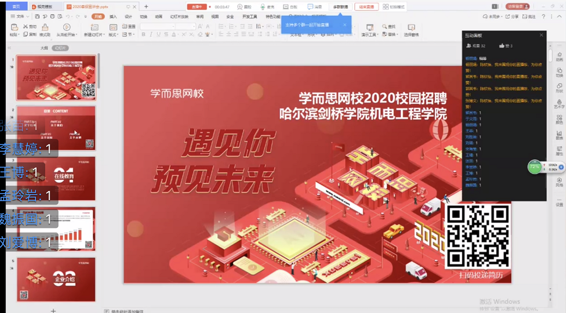Toggle subscript formatting
Image resolution: width=566 pixels, height=313 pixels.
pos(191,35)
